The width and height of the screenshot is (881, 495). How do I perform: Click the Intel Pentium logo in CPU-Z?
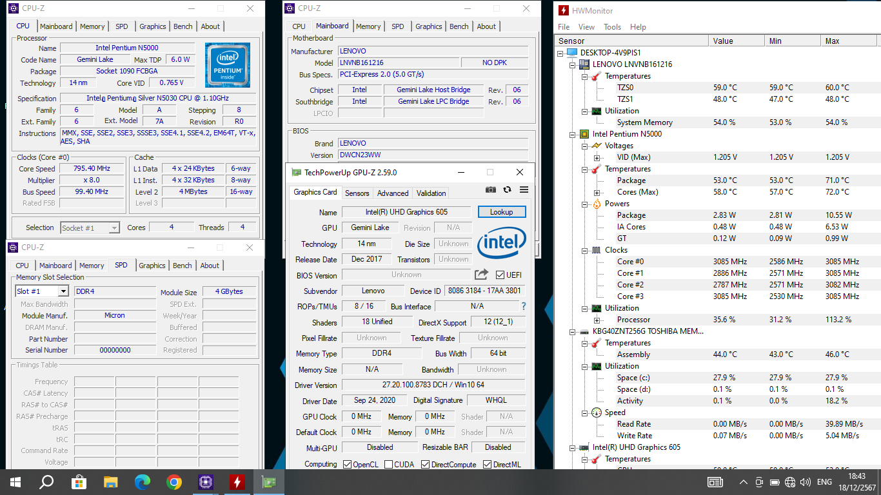tap(228, 65)
